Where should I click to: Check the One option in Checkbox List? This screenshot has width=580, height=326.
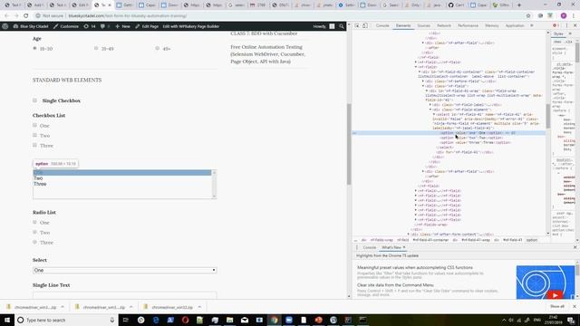pyautogui.click(x=34, y=125)
